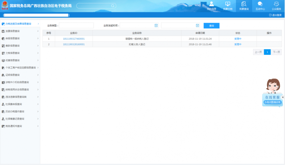Open 我的信息 profile icon
Screen dimensions: 285x165
click(211, 4)
